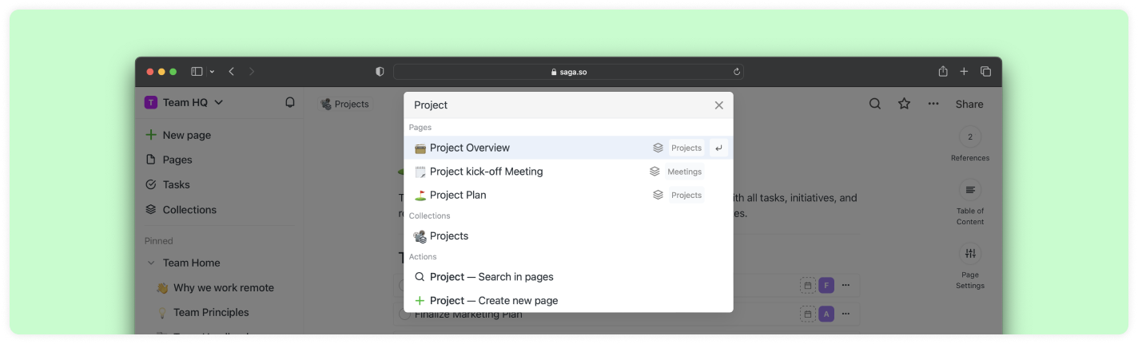Image resolution: width=1138 pixels, height=344 pixels.
Task: Open the References panel icon
Action: coord(970,136)
